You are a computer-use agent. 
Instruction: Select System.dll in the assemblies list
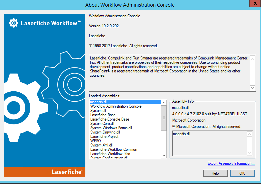tap(125, 111)
